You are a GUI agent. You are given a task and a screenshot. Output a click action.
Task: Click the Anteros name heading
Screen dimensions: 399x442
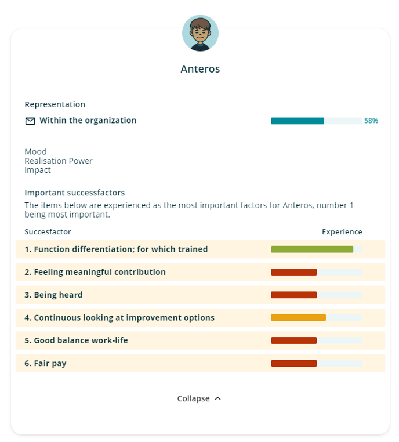click(200, 69)
